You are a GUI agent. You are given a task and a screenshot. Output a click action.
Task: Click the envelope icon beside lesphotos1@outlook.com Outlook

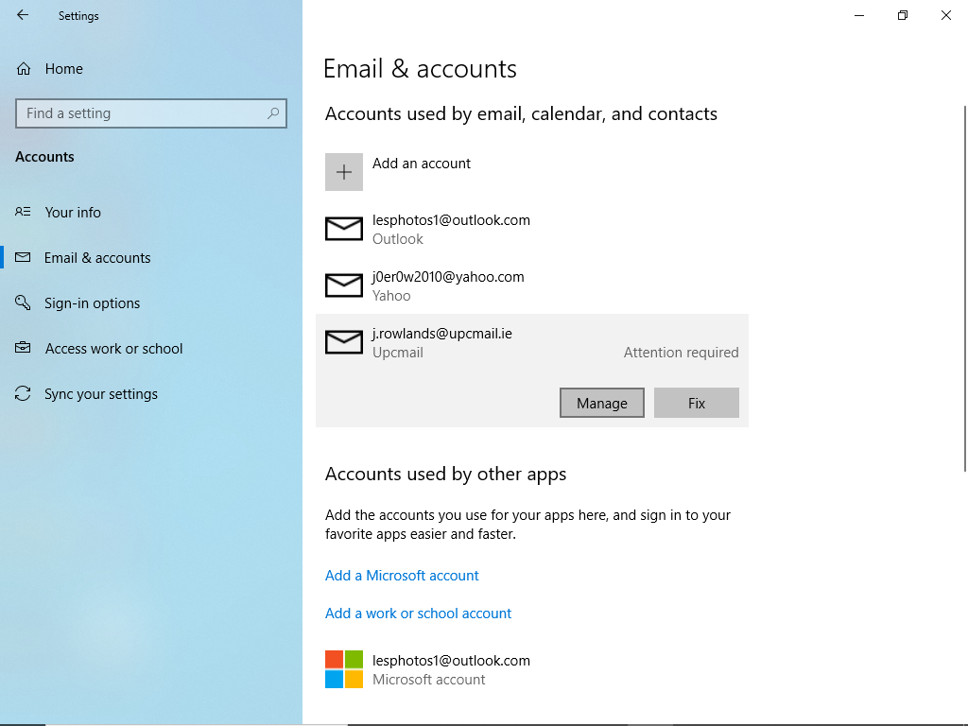(344, 229)
